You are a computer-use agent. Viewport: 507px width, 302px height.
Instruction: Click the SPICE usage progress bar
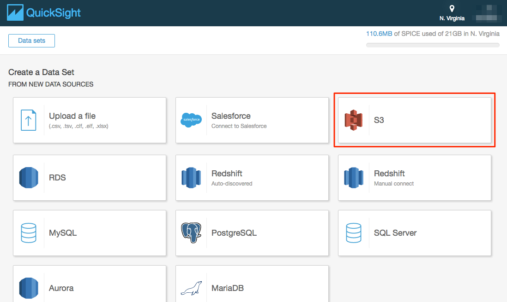click(x=433, y=45)
